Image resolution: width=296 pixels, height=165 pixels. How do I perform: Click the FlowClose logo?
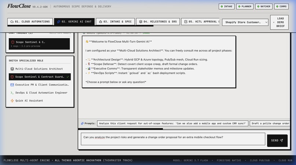[19, 6]
